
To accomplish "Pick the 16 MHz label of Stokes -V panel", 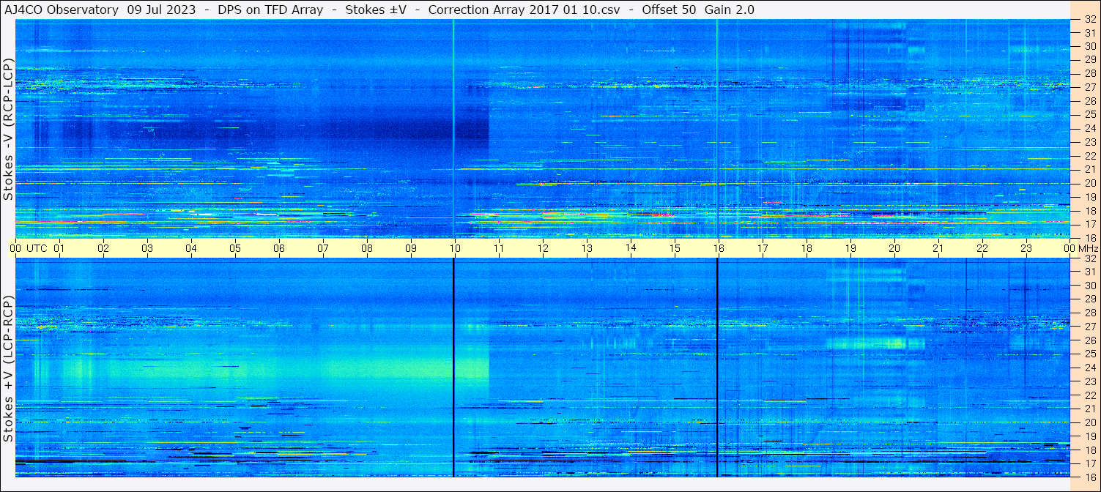I will click(1090, 237).
